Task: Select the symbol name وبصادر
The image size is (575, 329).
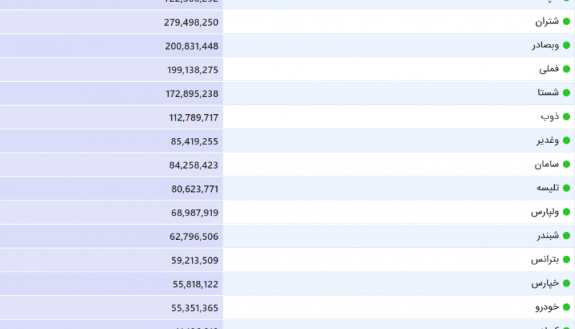Action: (x=546, y=45)
